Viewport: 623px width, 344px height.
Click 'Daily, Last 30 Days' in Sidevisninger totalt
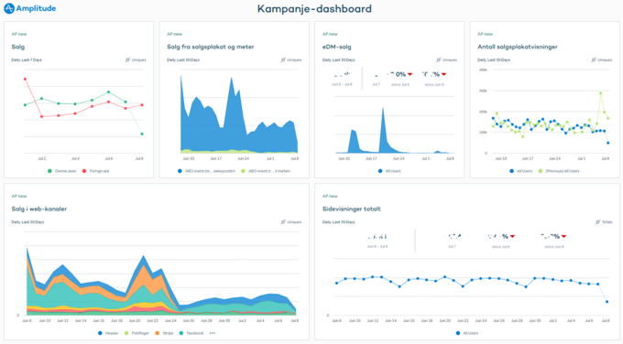click(x=338, y=222)
